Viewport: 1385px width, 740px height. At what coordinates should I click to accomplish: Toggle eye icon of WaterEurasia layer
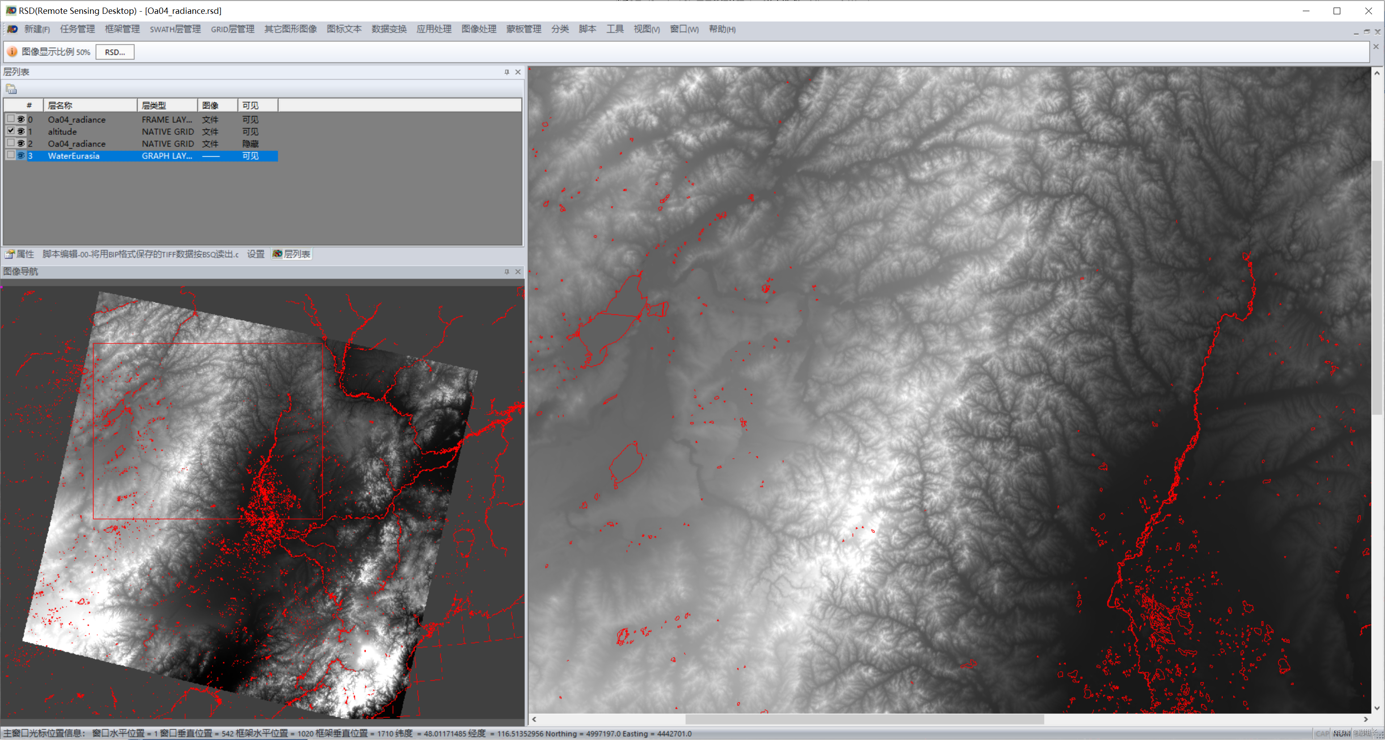21,155
